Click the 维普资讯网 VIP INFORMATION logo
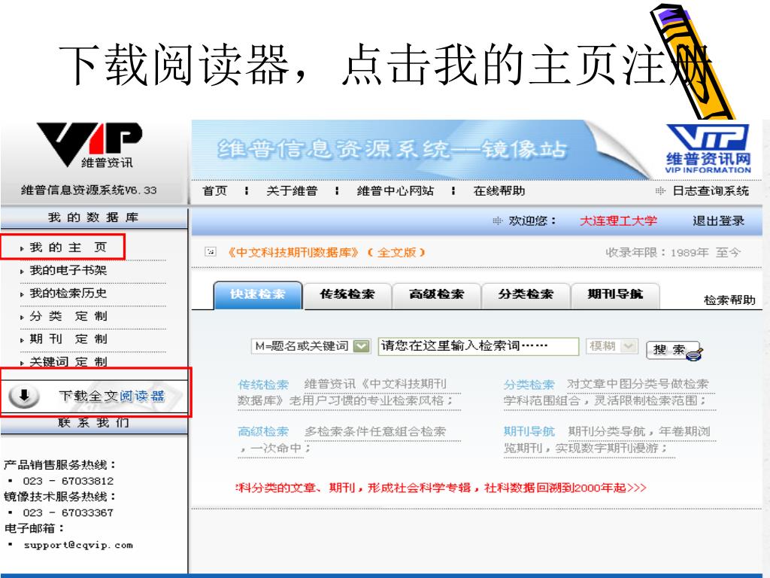 pyautogui.click(x=708, y=148)
